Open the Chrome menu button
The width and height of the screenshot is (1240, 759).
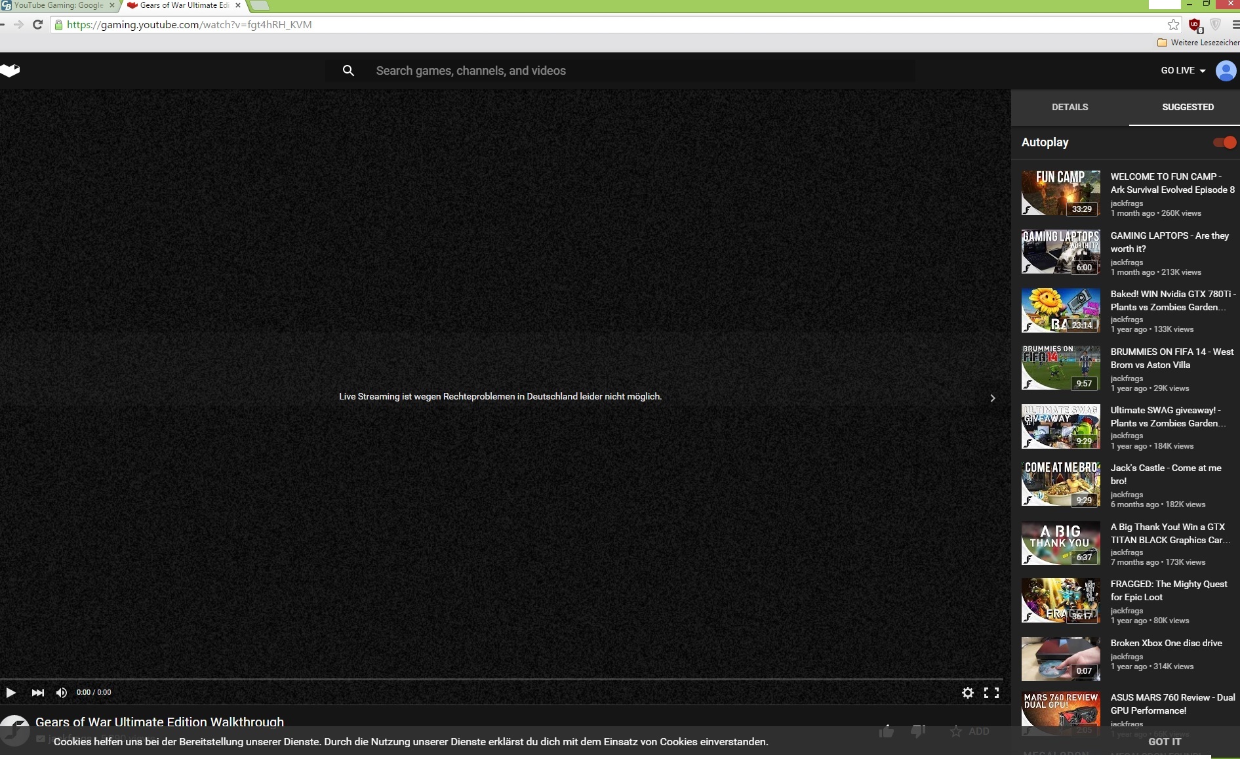point(1235,25)
